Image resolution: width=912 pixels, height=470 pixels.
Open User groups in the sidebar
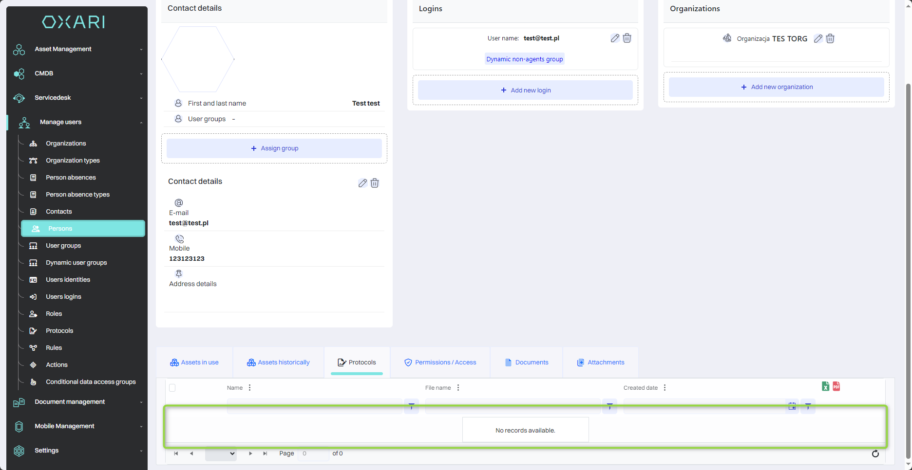tap(63, 246)
